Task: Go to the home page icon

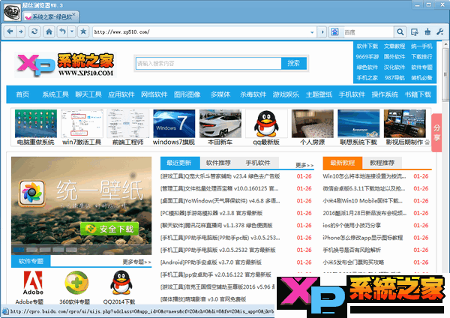Action: (49, 31)
